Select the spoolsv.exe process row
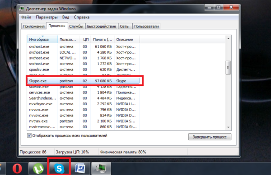The height and width of the screenshot is (175, 271). click(x=84, y=70)
